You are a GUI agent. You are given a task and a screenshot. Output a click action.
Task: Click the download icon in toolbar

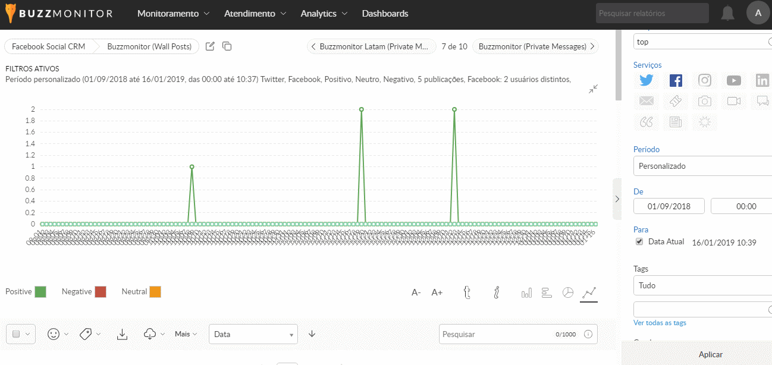[x=122, y=334]
